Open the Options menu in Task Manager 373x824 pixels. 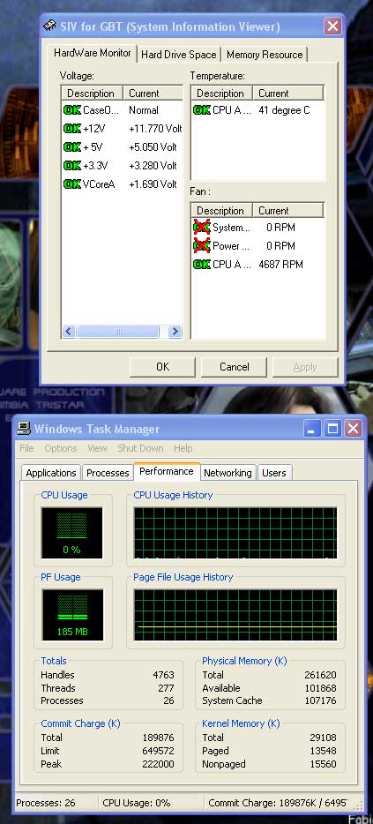(x=61, y=448)
